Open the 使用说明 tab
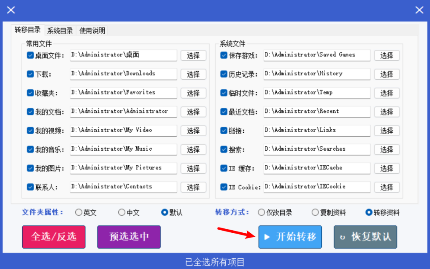This screenshot has height=269, width=430. coord(92,30)
